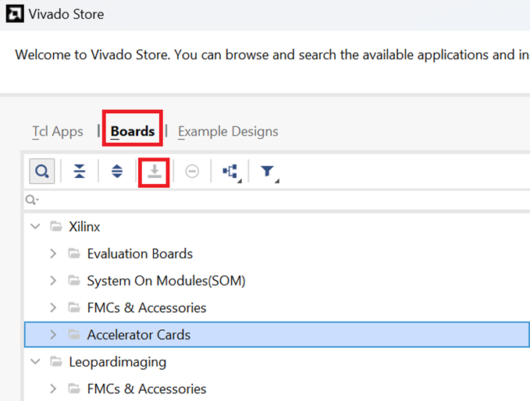Click the Vivado Store logo icon
Viewport: 530px width, 401px height.
15,14
